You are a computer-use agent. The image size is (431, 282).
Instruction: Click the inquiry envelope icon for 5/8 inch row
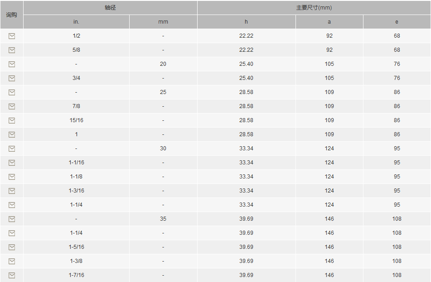coord(12,50)
